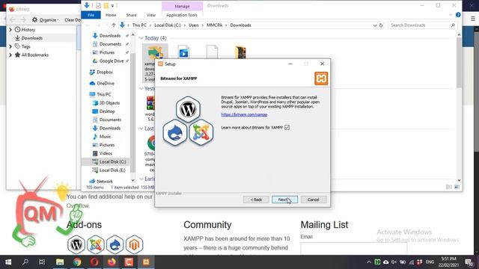Click the WordPress add-on icon on webpage

pos(76,244)
